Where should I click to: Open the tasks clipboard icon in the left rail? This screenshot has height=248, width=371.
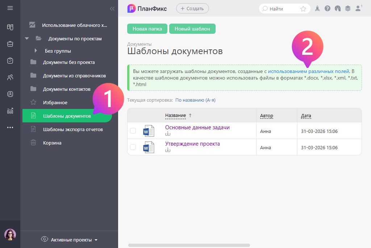[x=10, y=61]
